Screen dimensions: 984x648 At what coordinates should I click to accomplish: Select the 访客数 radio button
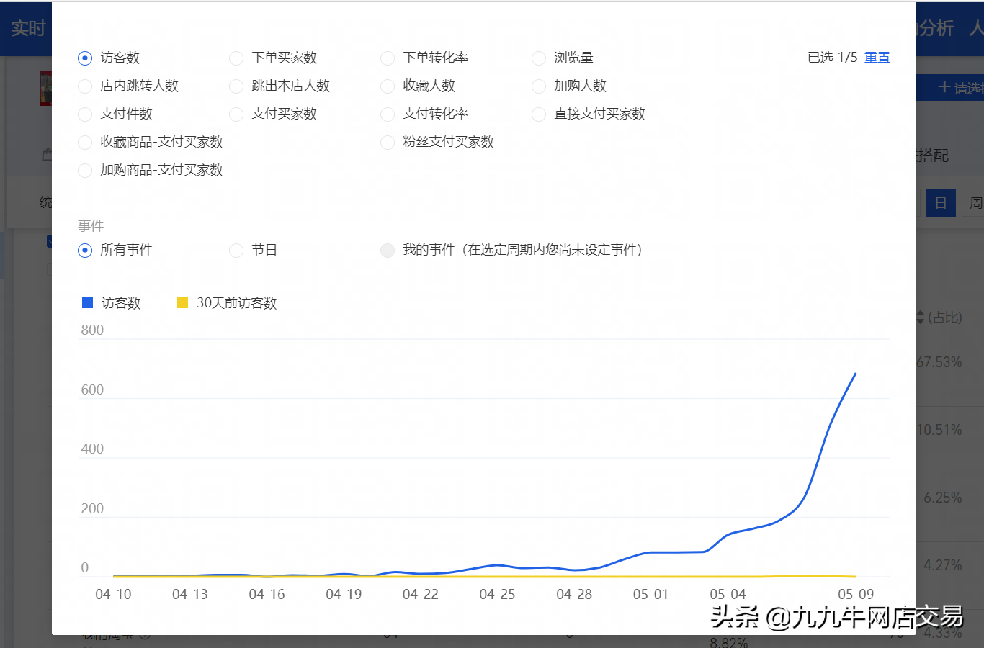tap(85, 58)
